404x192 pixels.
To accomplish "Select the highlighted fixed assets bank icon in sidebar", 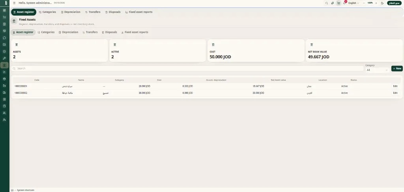I will 4,65.
